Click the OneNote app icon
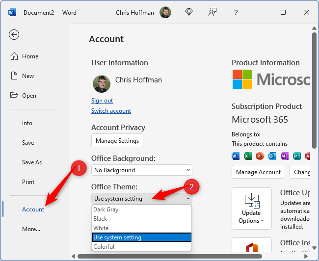 (x=284, y=156)
